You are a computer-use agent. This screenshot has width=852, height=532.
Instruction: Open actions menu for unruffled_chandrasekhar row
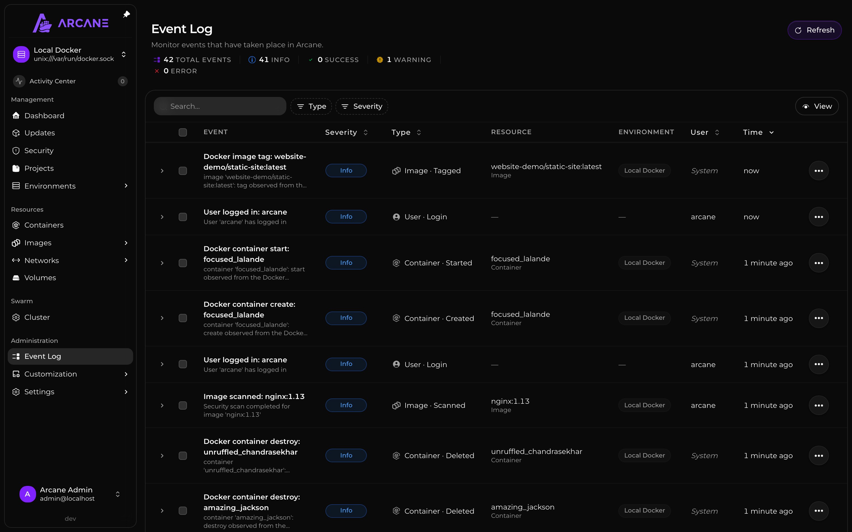coord(819,456)
